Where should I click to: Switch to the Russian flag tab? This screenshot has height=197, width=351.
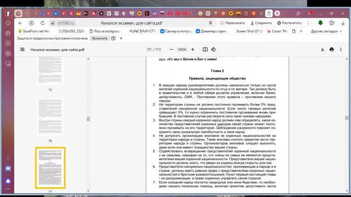[162, 13]
